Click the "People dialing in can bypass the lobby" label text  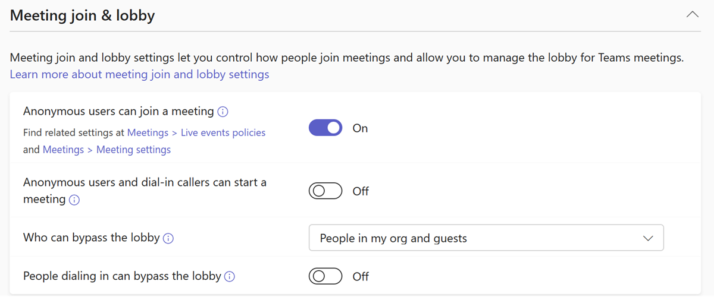(x=122, y=276)
